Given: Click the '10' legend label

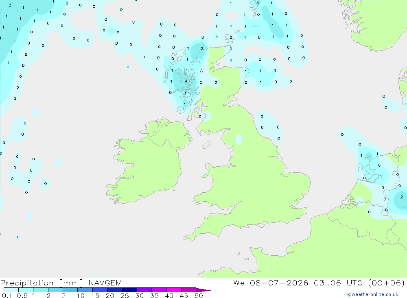Looking at the screenshot, I should (x=81, y=296).
